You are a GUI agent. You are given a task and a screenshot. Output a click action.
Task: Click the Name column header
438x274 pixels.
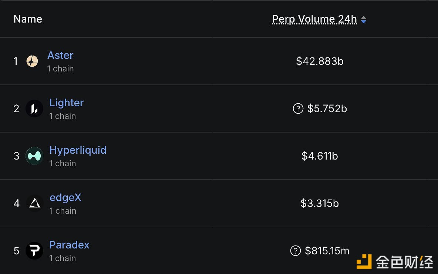click(x=28, y=19)
